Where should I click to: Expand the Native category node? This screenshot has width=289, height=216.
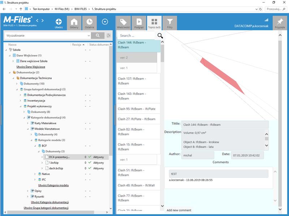coord(35,174)
